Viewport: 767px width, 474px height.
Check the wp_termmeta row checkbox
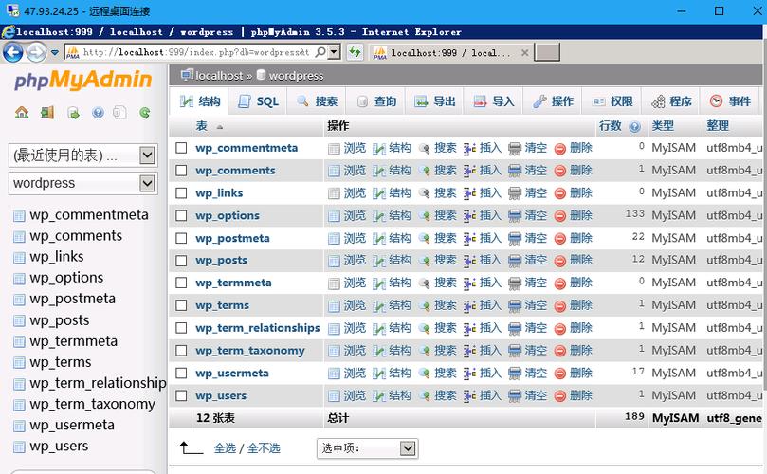coord(181,283)
